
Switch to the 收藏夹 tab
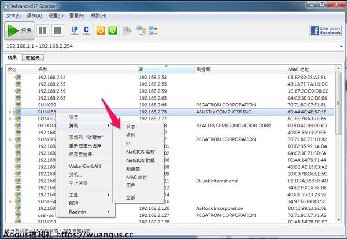tap(33, 58)
